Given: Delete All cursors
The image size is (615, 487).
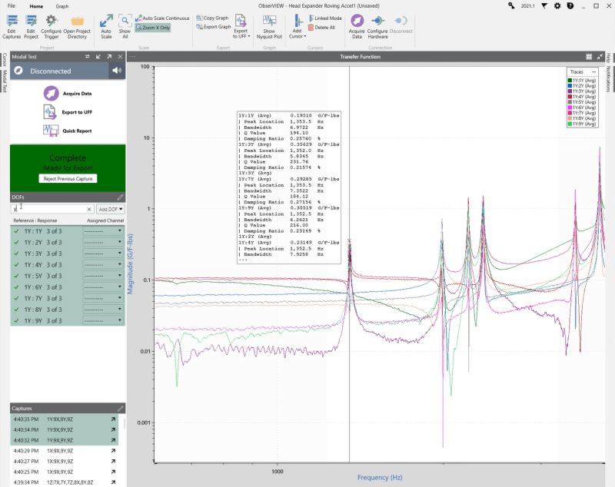Looking at the screenshot, I should (321, 28).
